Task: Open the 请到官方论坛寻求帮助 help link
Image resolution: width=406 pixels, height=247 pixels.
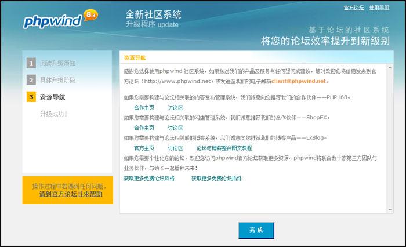Action: (71, 194)
